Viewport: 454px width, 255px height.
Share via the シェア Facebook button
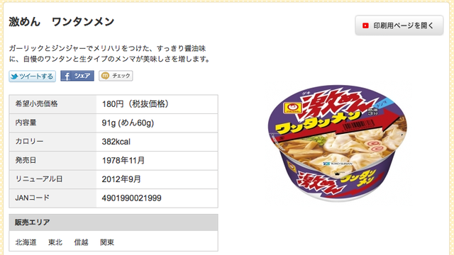click(77, 76)
